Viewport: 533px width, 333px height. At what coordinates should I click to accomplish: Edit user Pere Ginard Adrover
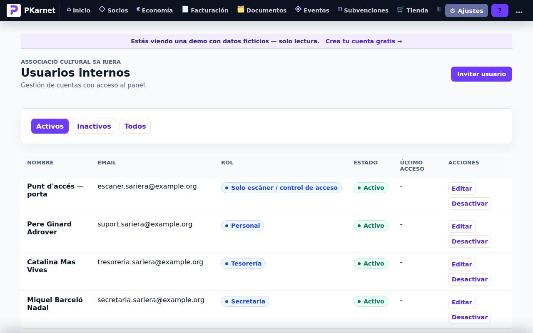pyautogui.click(x=462, y=226)
